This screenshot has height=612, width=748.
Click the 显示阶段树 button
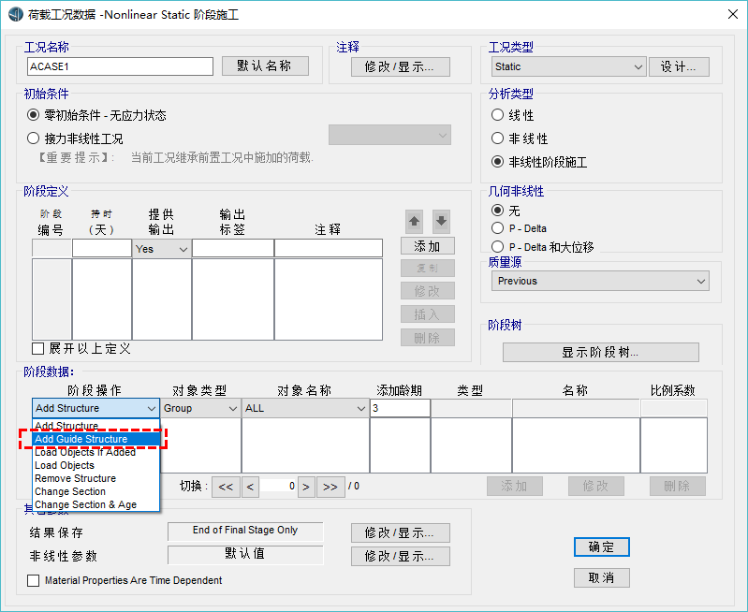point(600,353)
